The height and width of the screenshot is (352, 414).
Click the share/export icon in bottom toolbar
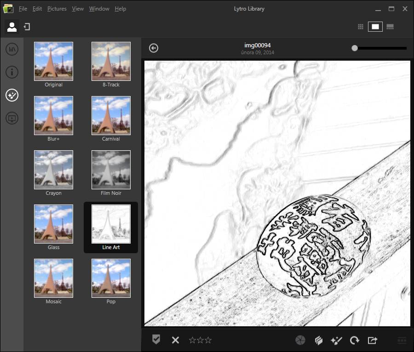coord(373,340)
